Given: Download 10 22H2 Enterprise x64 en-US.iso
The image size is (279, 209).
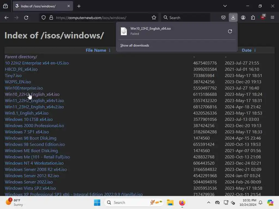Looking at the screenshot, I should (x=37, y=63).
